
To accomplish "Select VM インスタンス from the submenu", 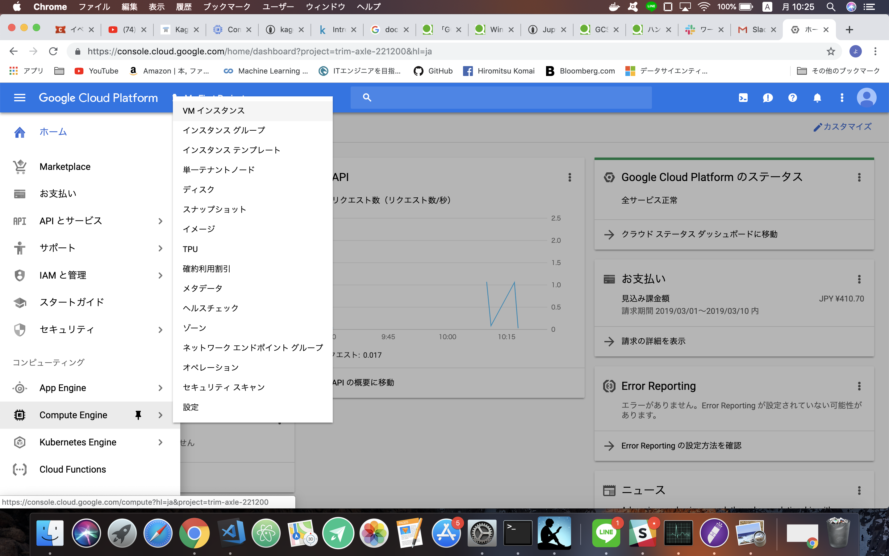I will coord(253,111).
